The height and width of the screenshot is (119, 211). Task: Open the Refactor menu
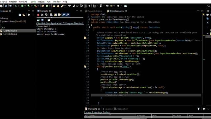(x=13, y=2)
